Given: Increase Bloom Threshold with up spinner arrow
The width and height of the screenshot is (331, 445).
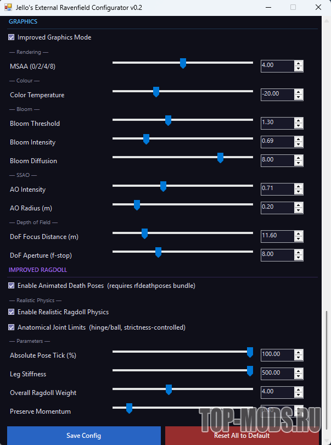Looking at the screenshot, I should point(298,120).
